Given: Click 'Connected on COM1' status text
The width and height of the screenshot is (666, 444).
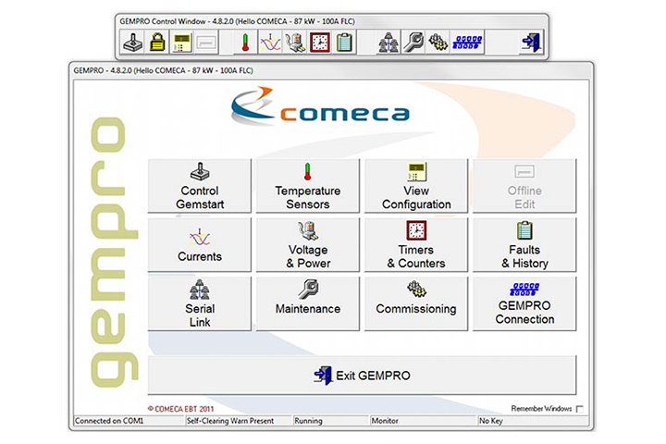Looking at the screenshot, I should click(109, 421).
